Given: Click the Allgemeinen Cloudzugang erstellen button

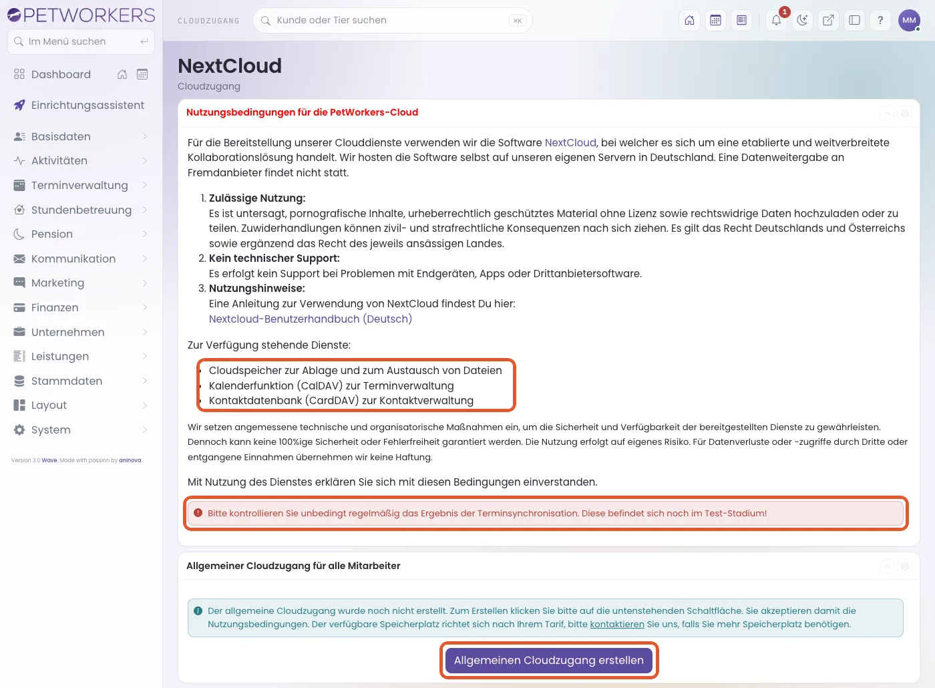Looking at the screenshot, I should pyautogui.click(x=549, y=660).
